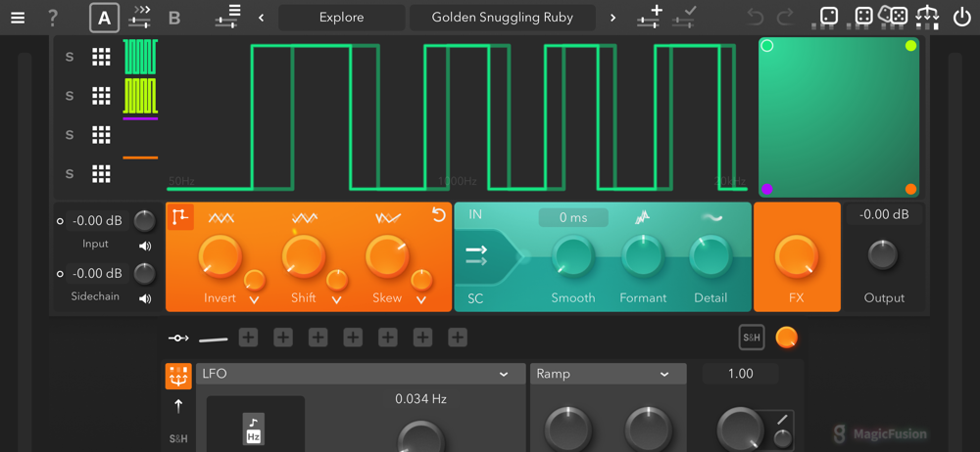This screenshot has width=980, height=452.
Task: Click the single dice randomize icon
Action: pyautogui.click(x=828, y=17)
